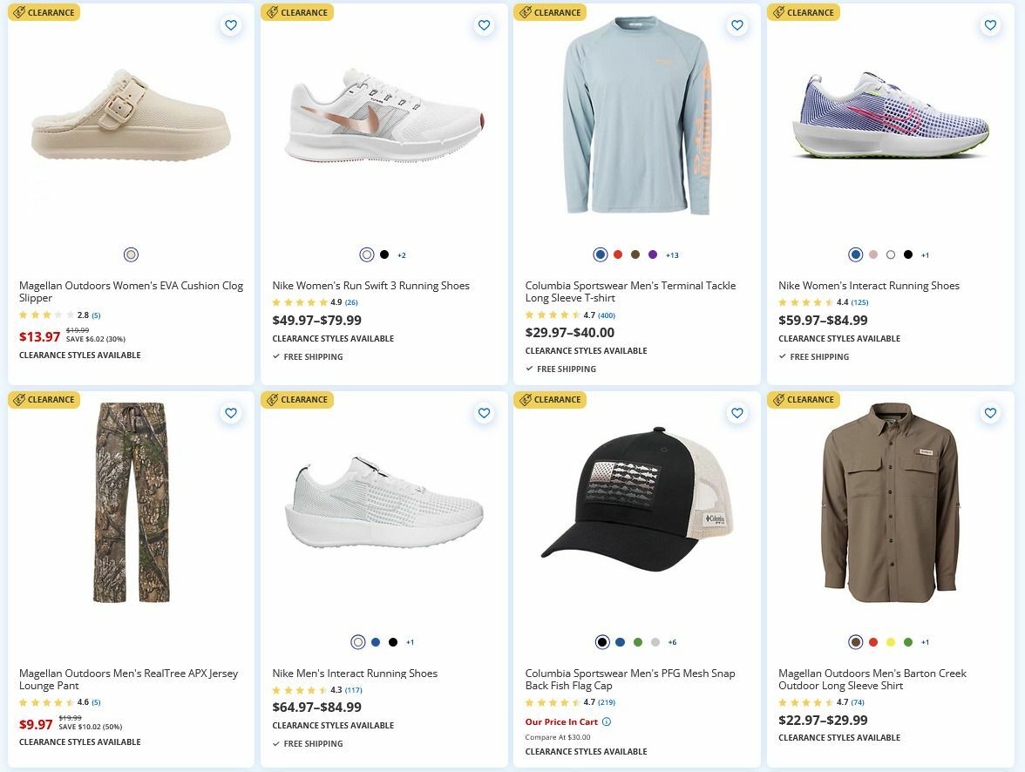Click the heart icon on the Terminal Tackle T-shirt

point(737,25)
